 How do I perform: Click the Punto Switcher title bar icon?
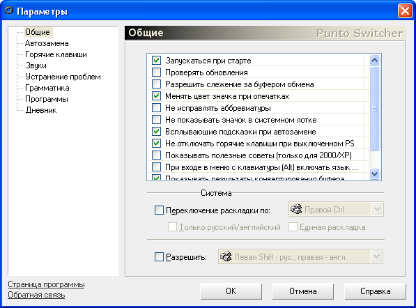(x=9, y=10)
